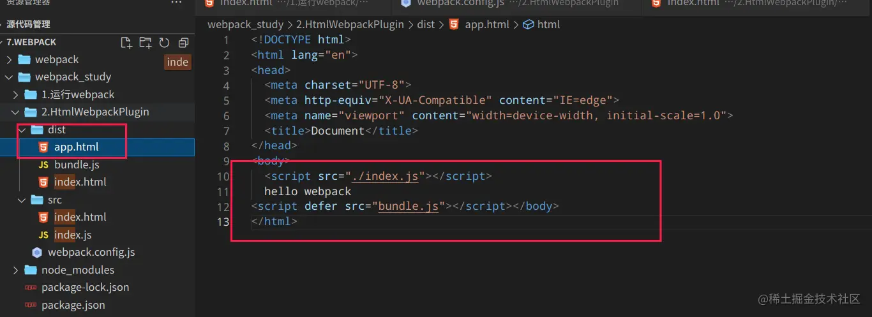Click the webpack icon beside webpack.config.js in tree
Viewport: 872px width, 317px height.
click(x=37, y=252)
